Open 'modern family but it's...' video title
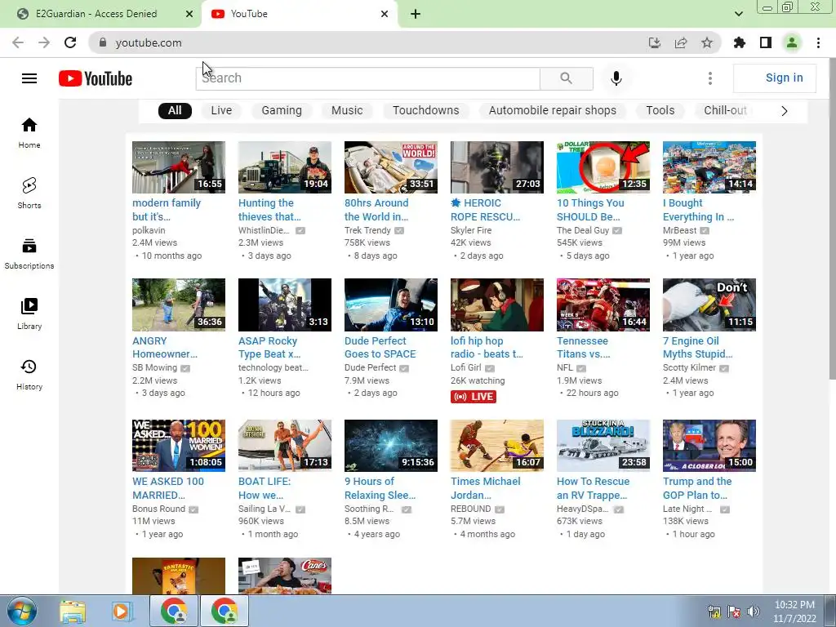Image resolution: width=836 pixels, height=627 pixels. tap(167, 210)
